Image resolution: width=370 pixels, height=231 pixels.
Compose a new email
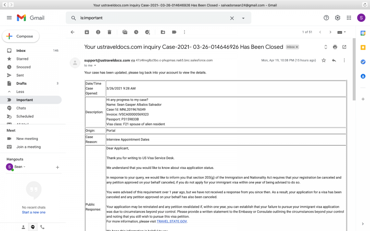pyautogui.click(x=21, y=36)
